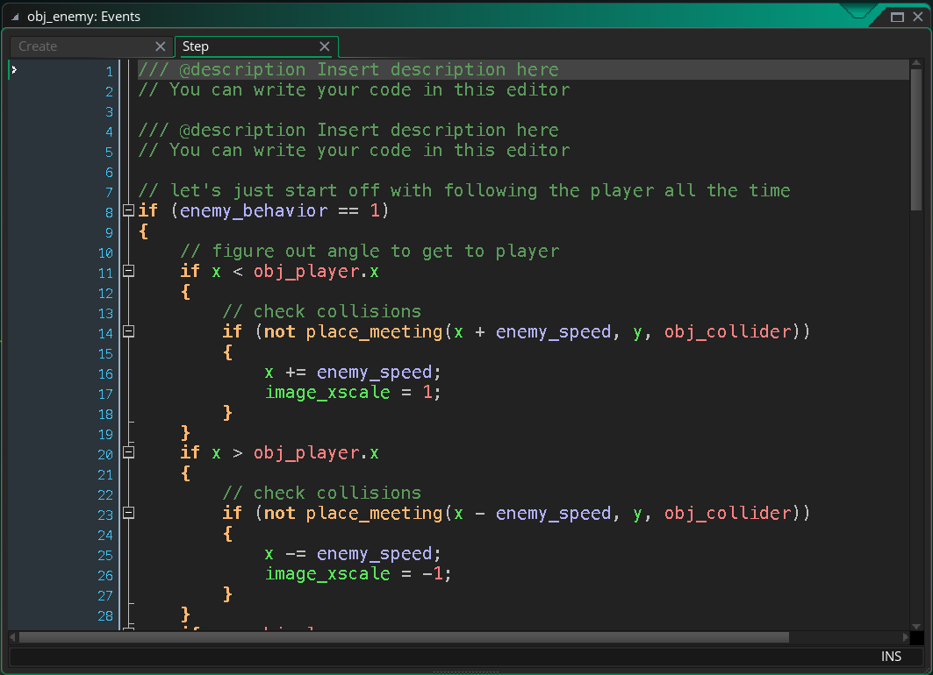Screen dimensions: 933x675
Task: Click the horizontal scrollbar right arrow
Action: 906,637
